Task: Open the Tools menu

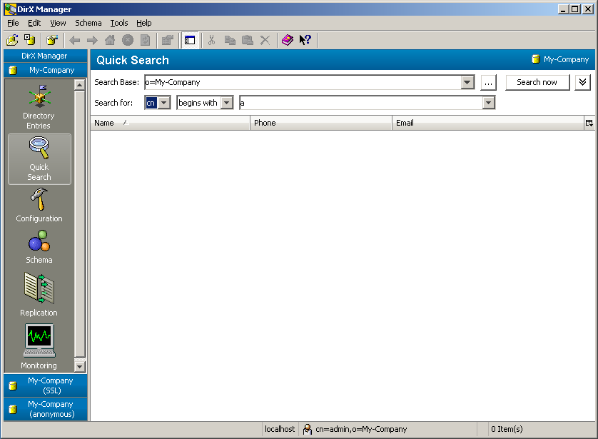Action: coord(119,23)
